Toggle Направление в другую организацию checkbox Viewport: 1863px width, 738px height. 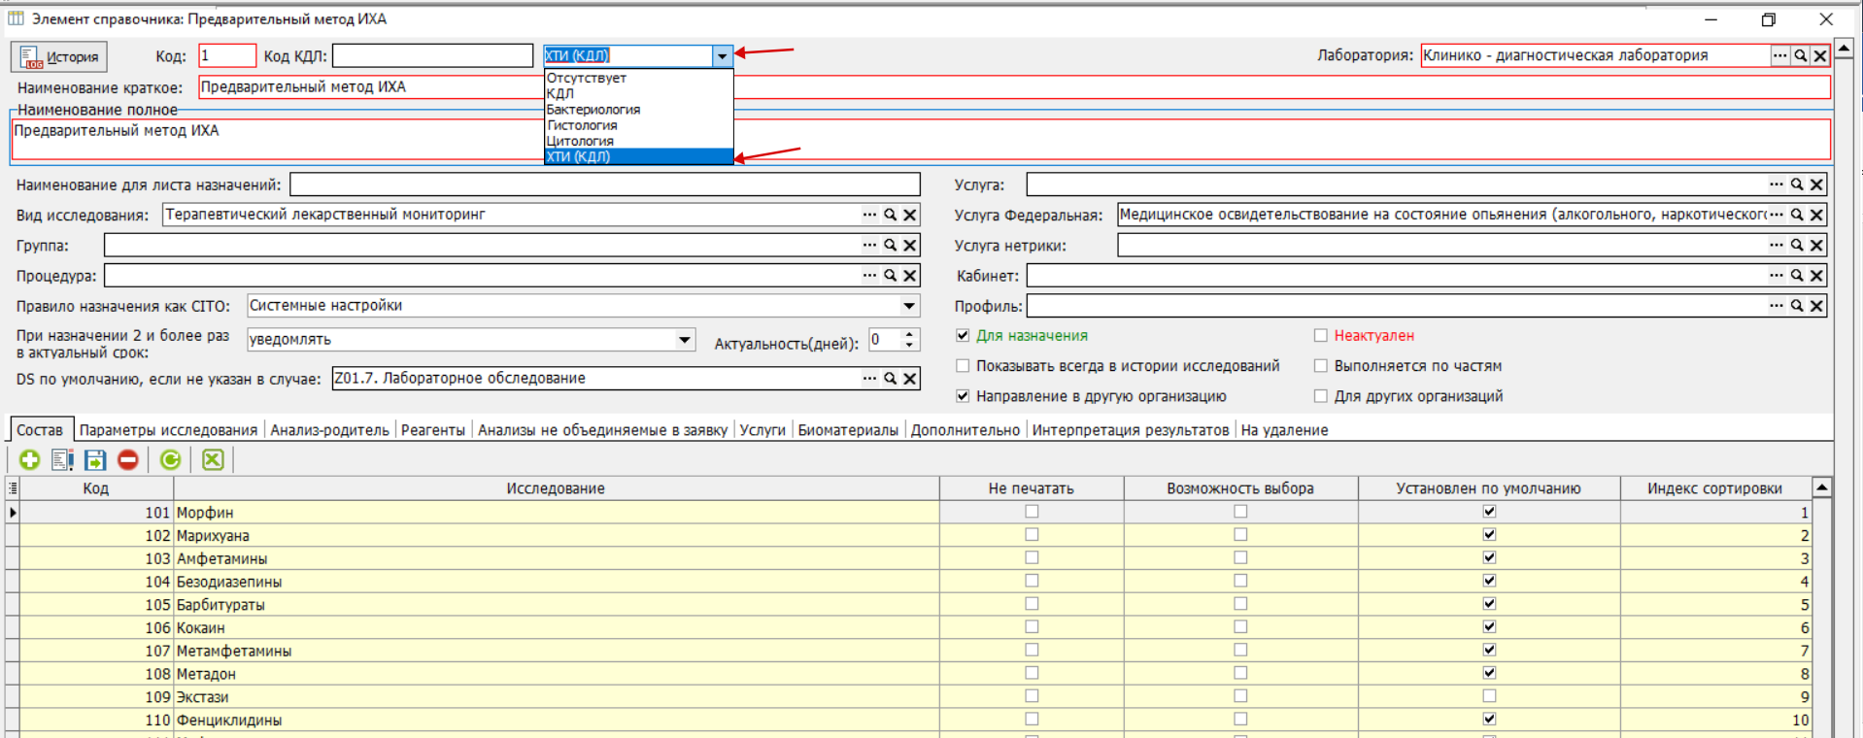tap(963, 396)
